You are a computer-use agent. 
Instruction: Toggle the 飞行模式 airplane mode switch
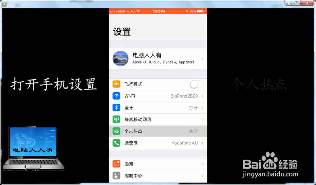tap(197, 84)
